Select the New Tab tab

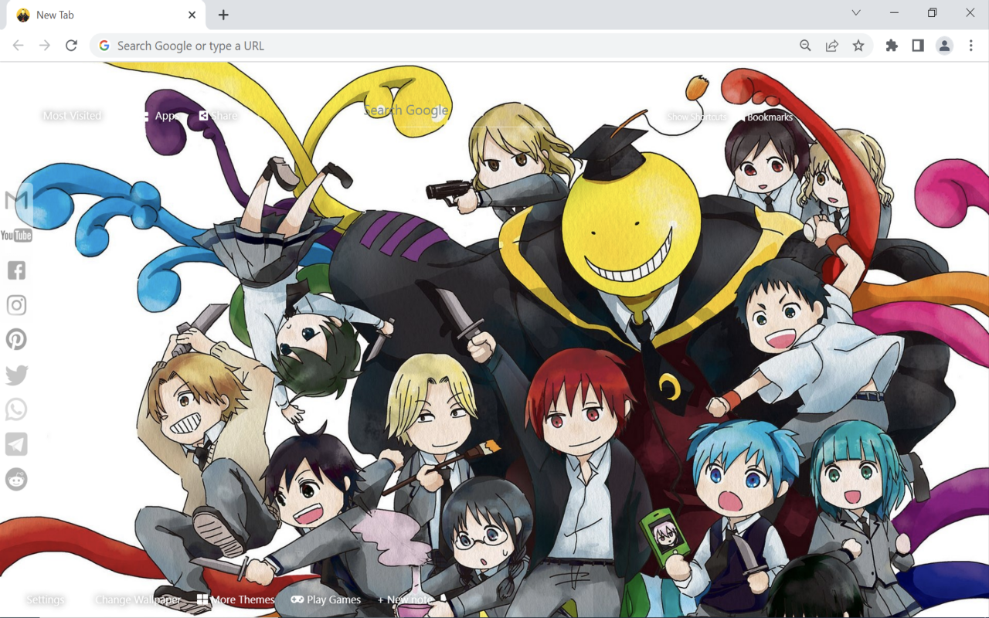point(106,15)
